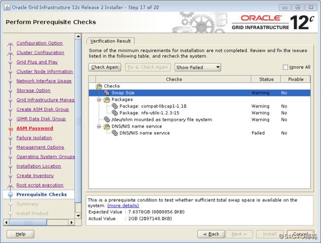Enable the Ignore All checkbox
Screen dimensions: 321x243
tap(285, 67)
